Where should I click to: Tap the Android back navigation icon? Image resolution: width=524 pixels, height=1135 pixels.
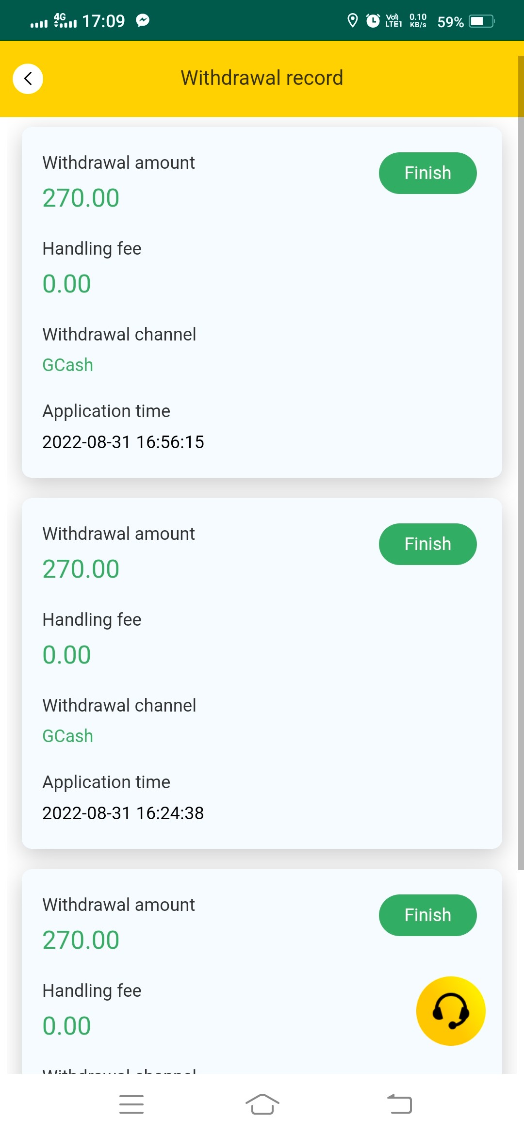399,1104
